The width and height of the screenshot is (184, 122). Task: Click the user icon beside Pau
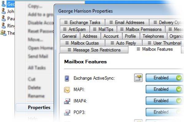point(3,18)
